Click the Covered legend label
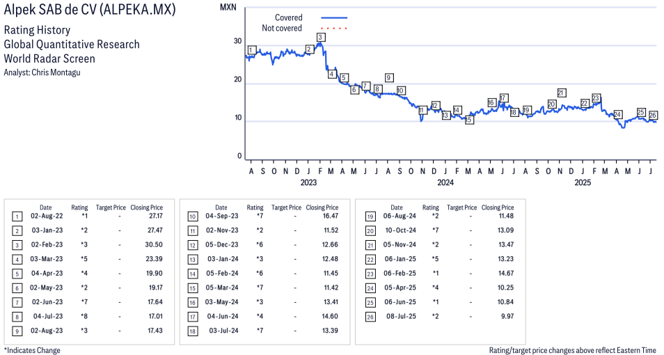 coord(289,17)
